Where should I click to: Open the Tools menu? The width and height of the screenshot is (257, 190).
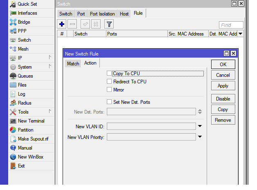click(x=31, y=112)
